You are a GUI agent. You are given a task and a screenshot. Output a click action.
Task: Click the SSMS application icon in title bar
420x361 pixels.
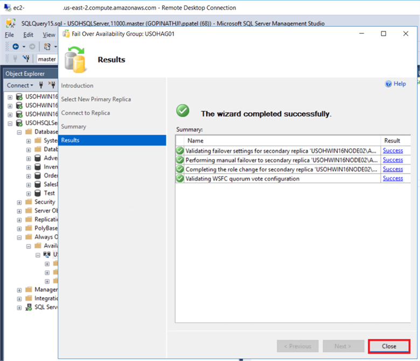(11, 23)
